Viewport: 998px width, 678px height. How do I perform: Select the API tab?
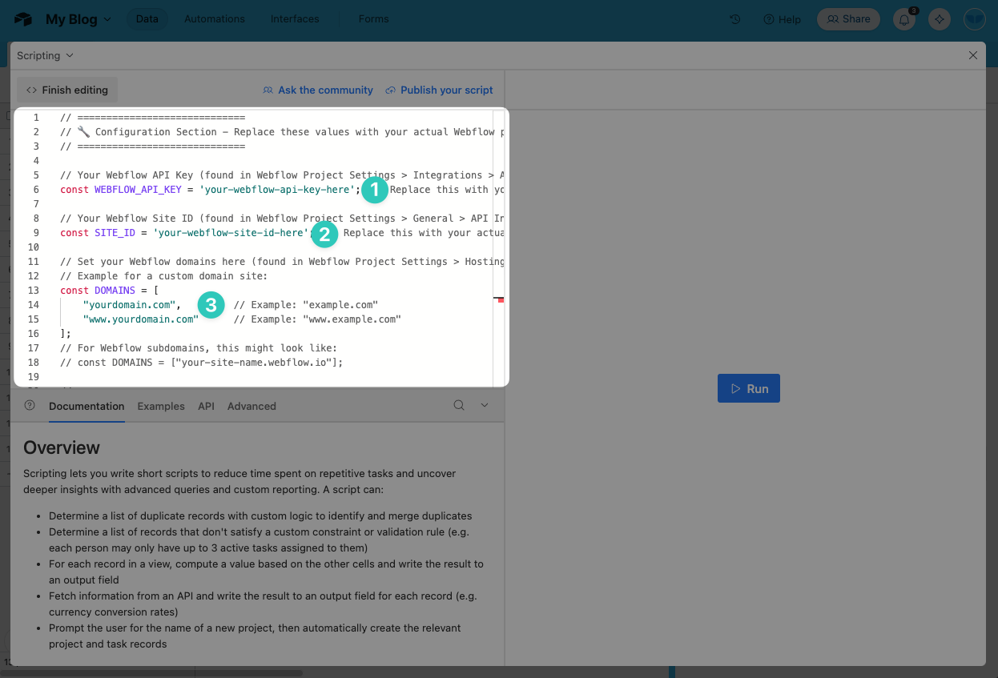coord(206,406)
